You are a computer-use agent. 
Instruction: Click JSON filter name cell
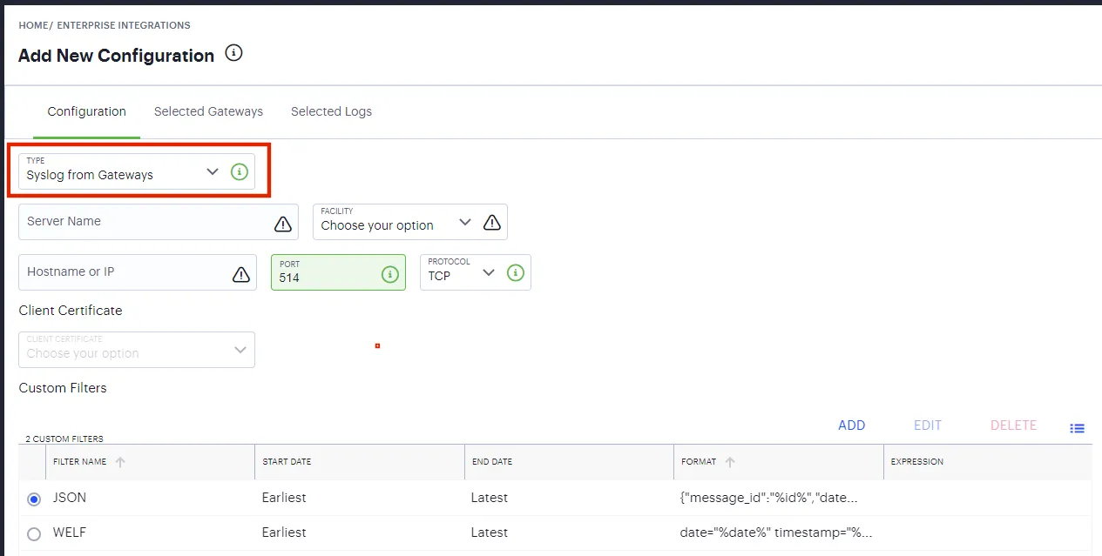(70, 498)
